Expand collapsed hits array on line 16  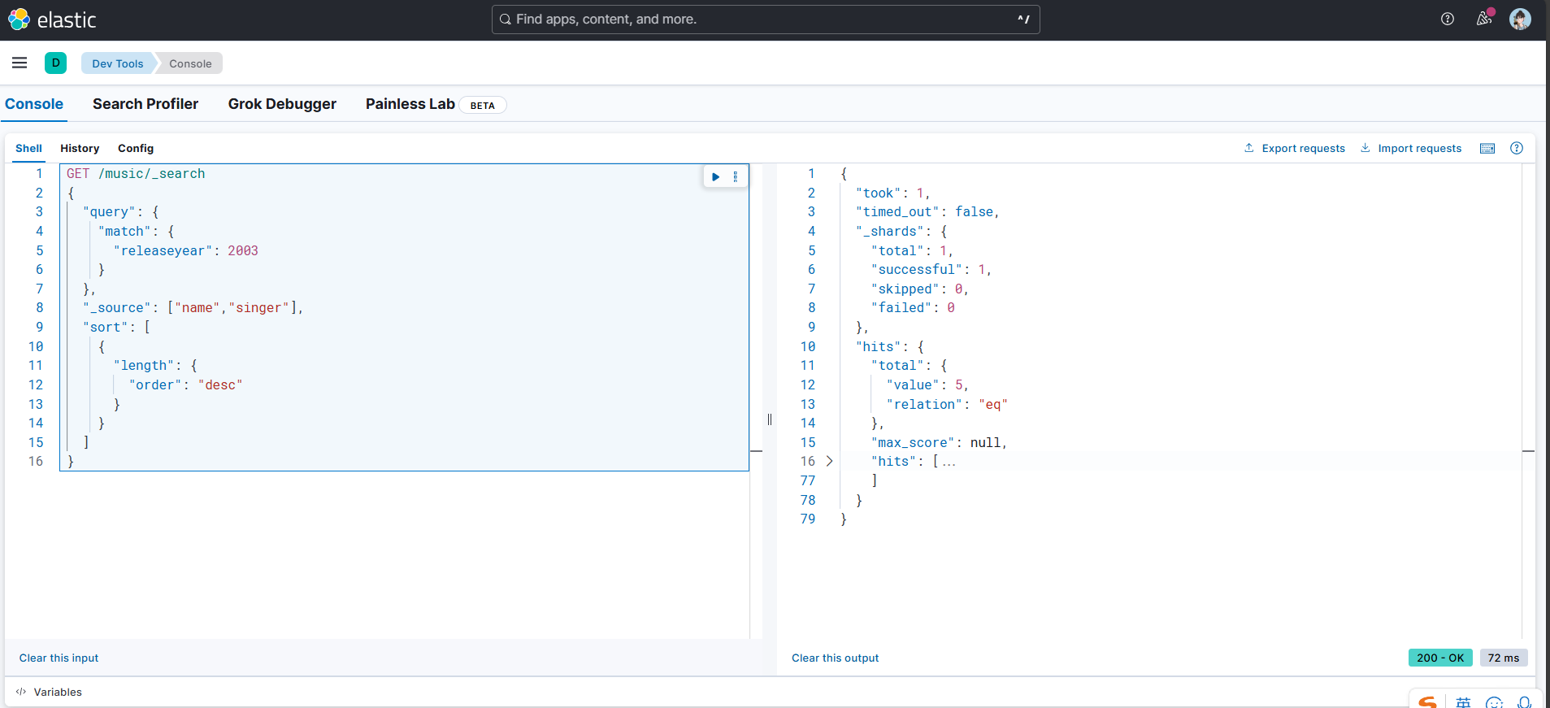tap(829, 461)
